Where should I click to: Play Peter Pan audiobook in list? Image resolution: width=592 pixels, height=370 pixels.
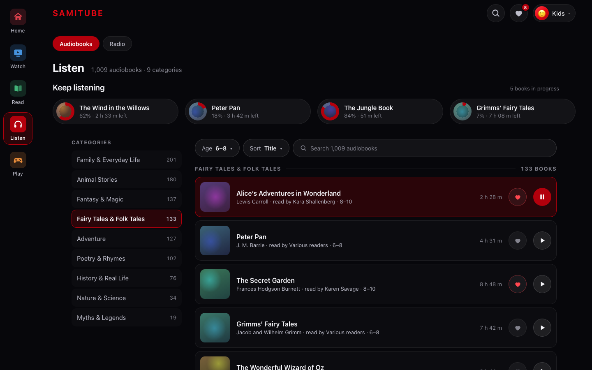point(542,240)
